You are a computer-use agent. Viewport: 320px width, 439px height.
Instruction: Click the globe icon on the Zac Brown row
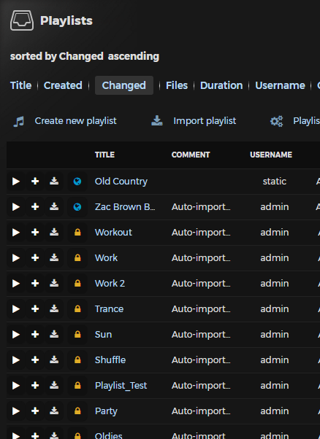pyautogui.click(x=77, y=207)
